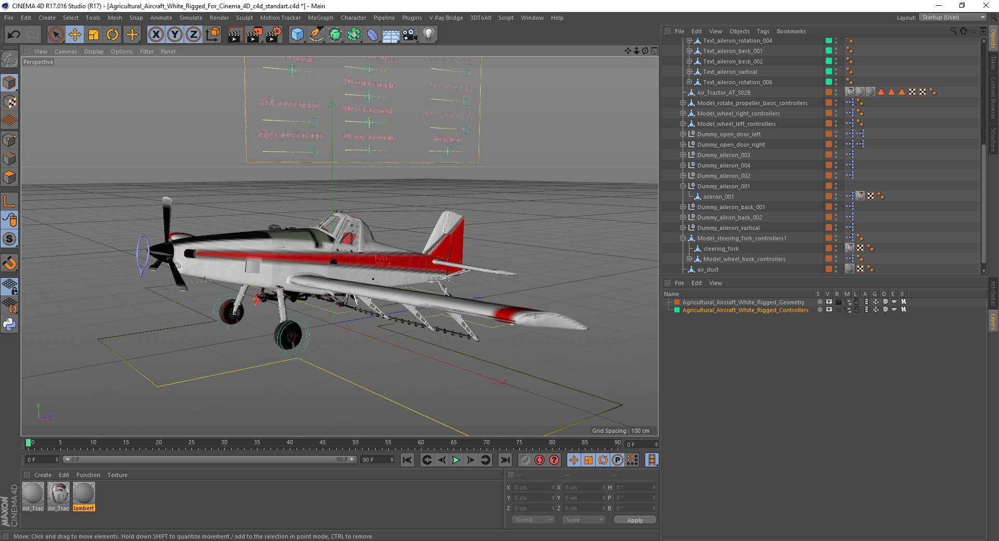The width and height of the screenshot is (999, 541).
Task: Expand Dummy_aileron_vartical object
Action: [x=683, y=228]
